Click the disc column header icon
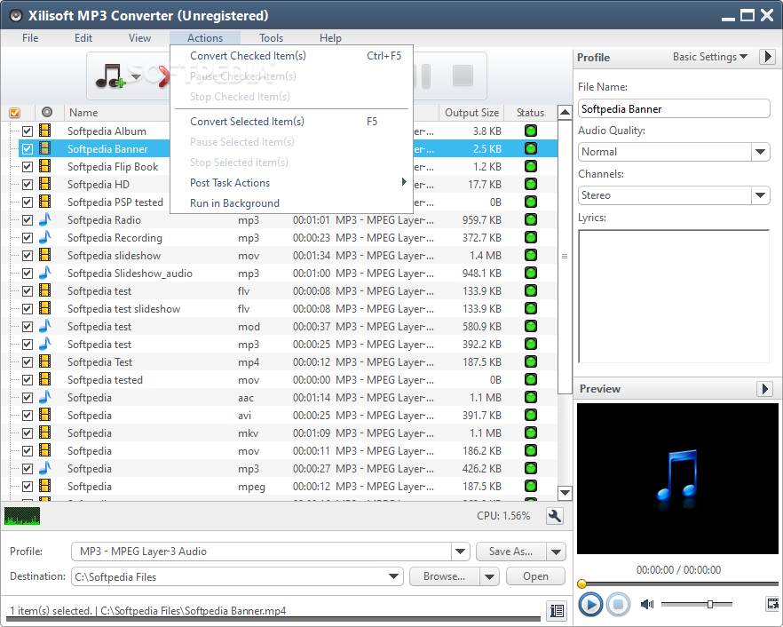The height and width of the screenshot is (627, 783). coord(47,113)
